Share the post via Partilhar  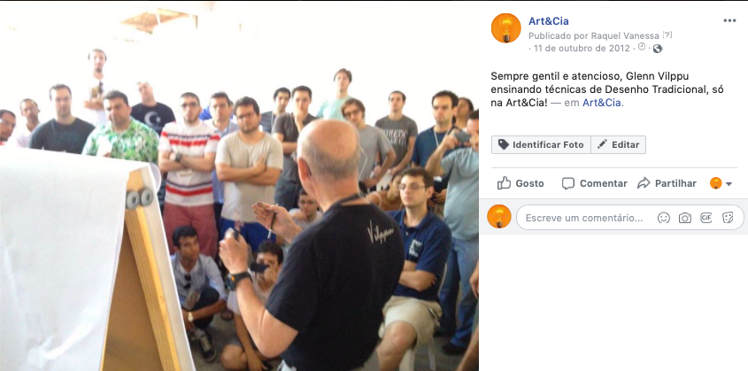667,183
